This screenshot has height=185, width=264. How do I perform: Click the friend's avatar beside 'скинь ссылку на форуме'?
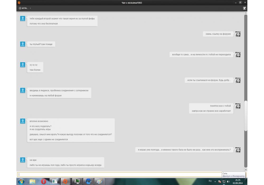click(x=238, y=34)
